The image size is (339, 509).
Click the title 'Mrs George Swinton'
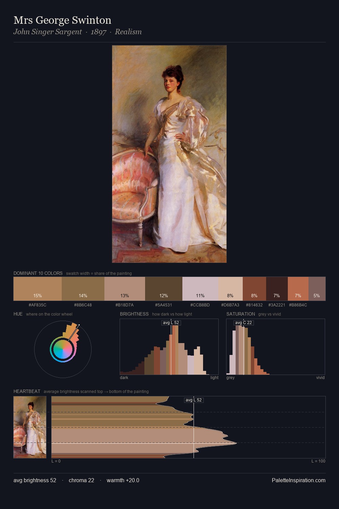click(x=62, y=20)
